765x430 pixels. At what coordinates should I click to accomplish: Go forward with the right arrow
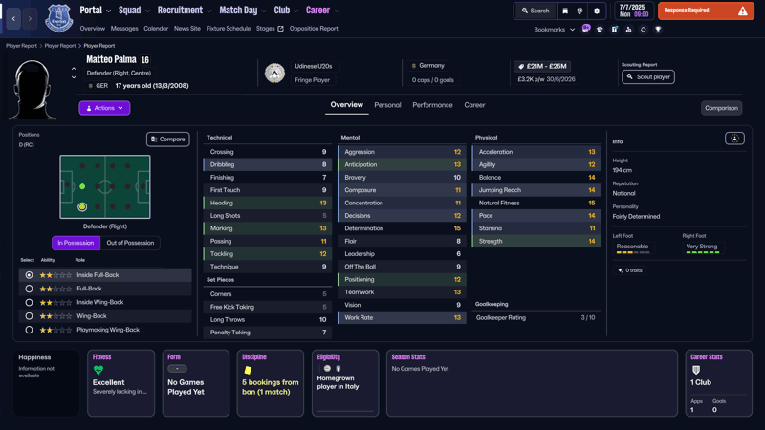(30, 18)
